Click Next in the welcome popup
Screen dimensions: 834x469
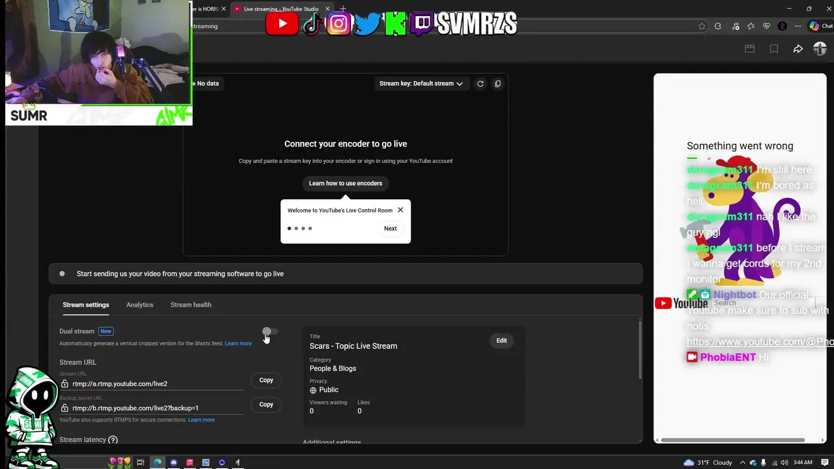coord(390,229)
